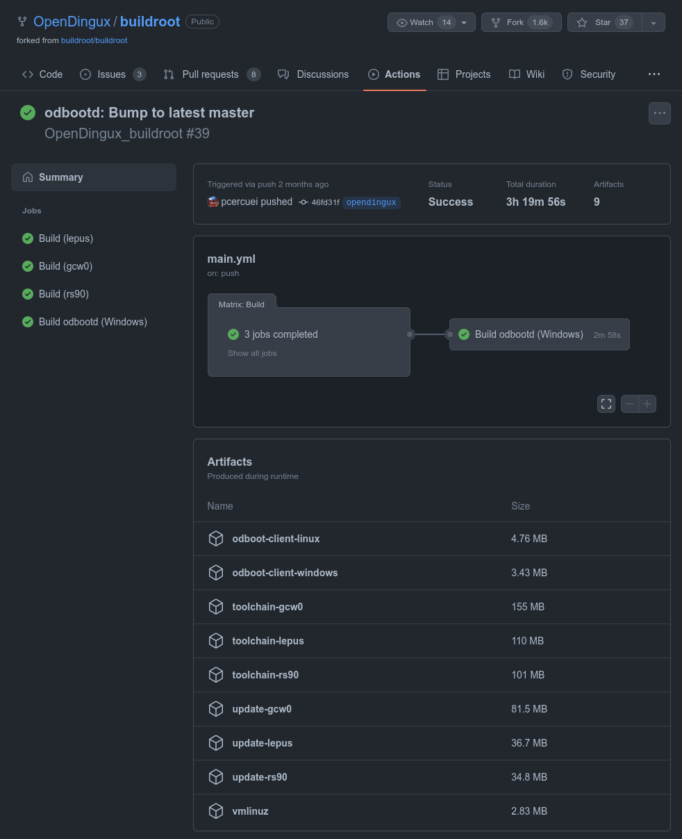Open Build odbootd (Windows) graph node
Screen dimensions: 682x839
(540, 334)
